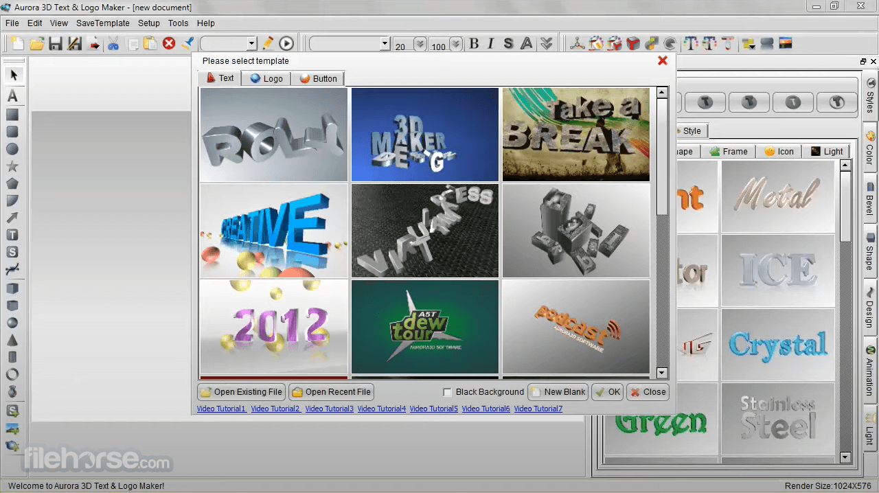
Task: Click the Close button in template dialog
Action: (x=648, y=392)
